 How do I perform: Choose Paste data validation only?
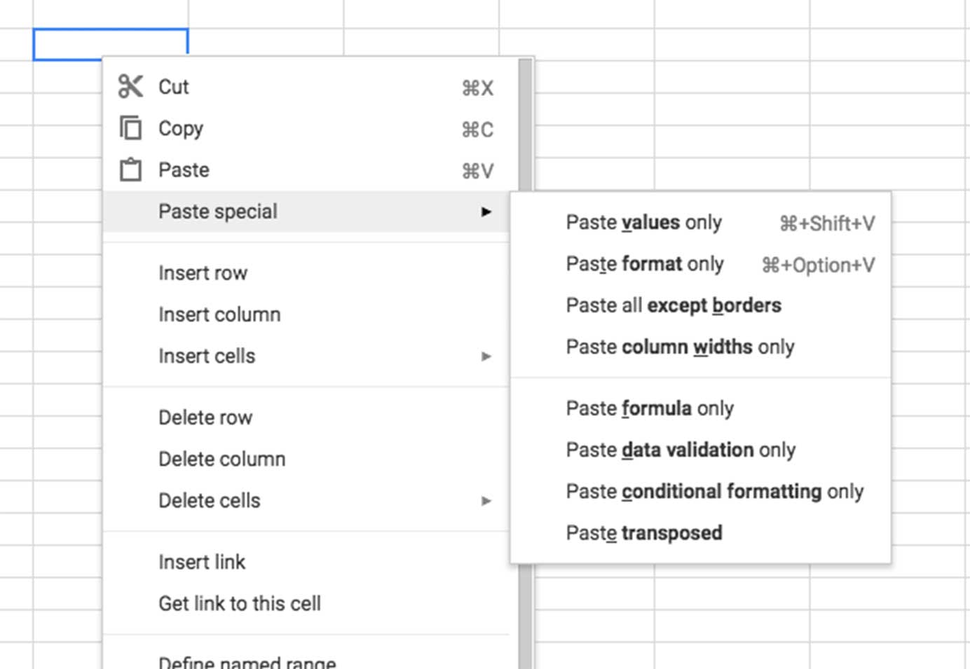pyautogui.click(x=680, y=450)
